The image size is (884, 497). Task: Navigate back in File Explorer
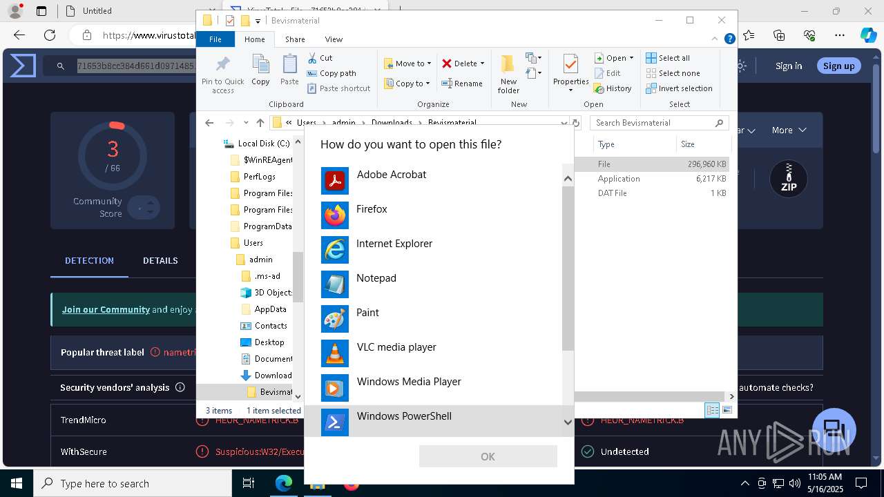click(209, 123)
